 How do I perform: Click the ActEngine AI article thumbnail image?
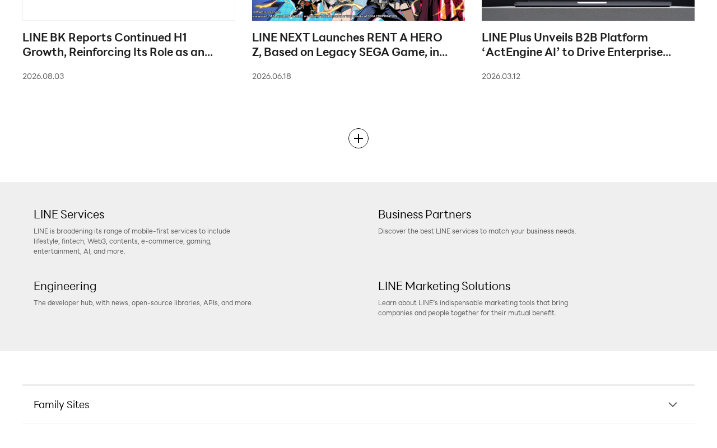click(588, 10)
